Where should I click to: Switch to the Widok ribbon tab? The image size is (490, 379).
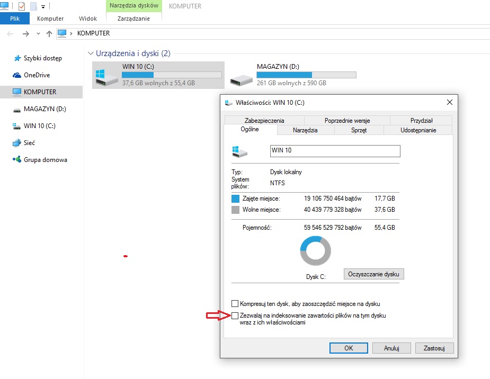[88, 19]
